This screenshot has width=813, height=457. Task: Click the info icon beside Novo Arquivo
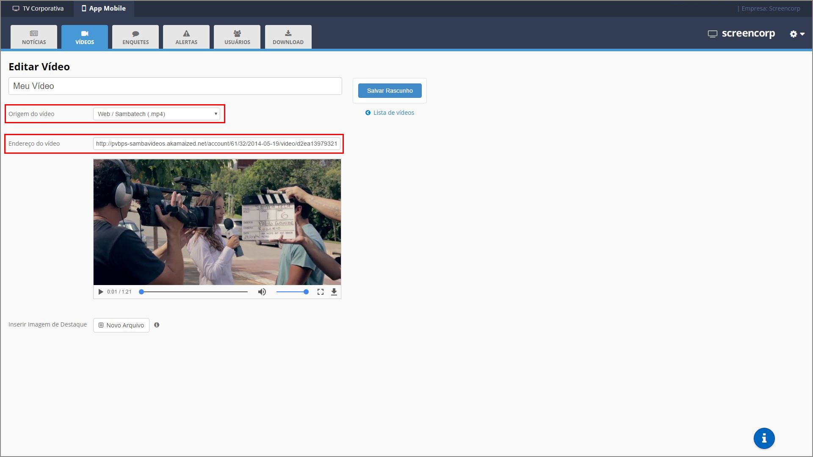157,325
